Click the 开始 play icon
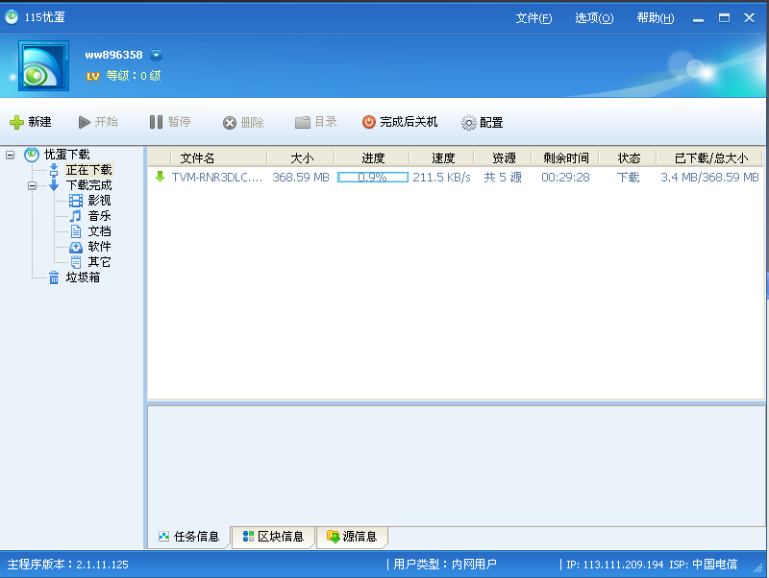 click(x=85, y=122)
